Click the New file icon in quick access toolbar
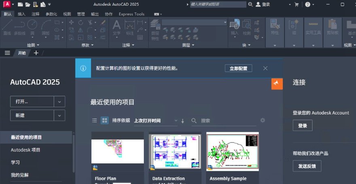 click(x=20, y=4)
